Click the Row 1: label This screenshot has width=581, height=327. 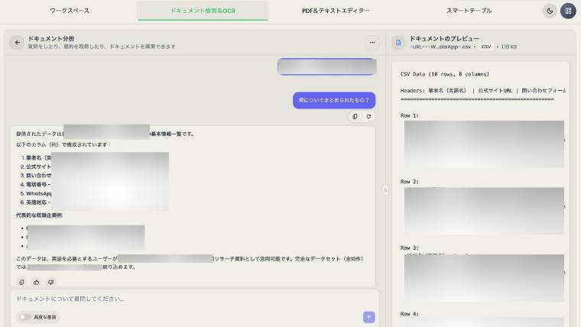(410, 115)
